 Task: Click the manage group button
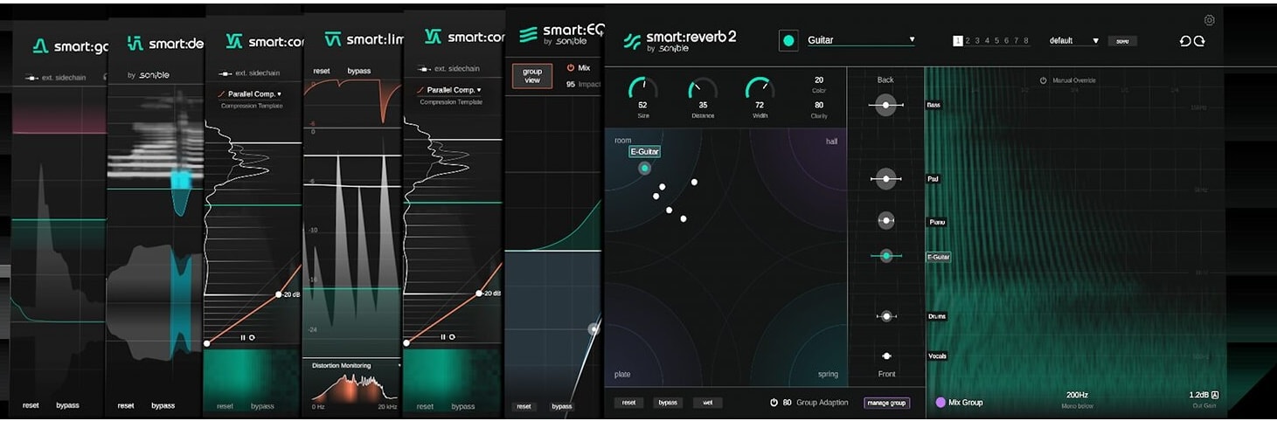click(x=886, y=403)
